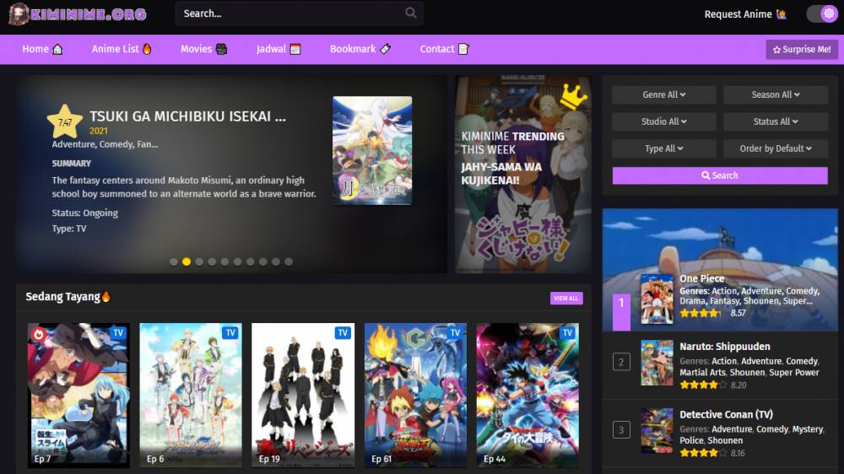Click the Surprise Me! button
This screenshot has width=844, height=474.
(802, 50)
